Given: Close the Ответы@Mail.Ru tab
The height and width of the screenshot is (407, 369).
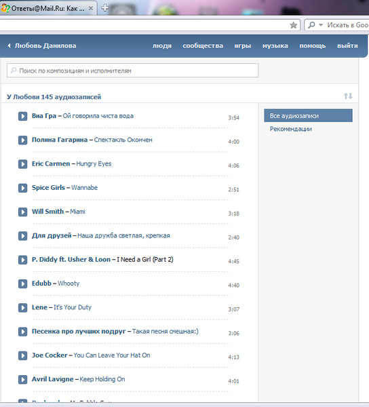Looking at the screenshot, I should (x=91, y=8).
